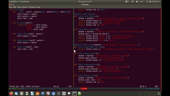Launch LibreOffice Writer from the dock

(x=32, y=93)
